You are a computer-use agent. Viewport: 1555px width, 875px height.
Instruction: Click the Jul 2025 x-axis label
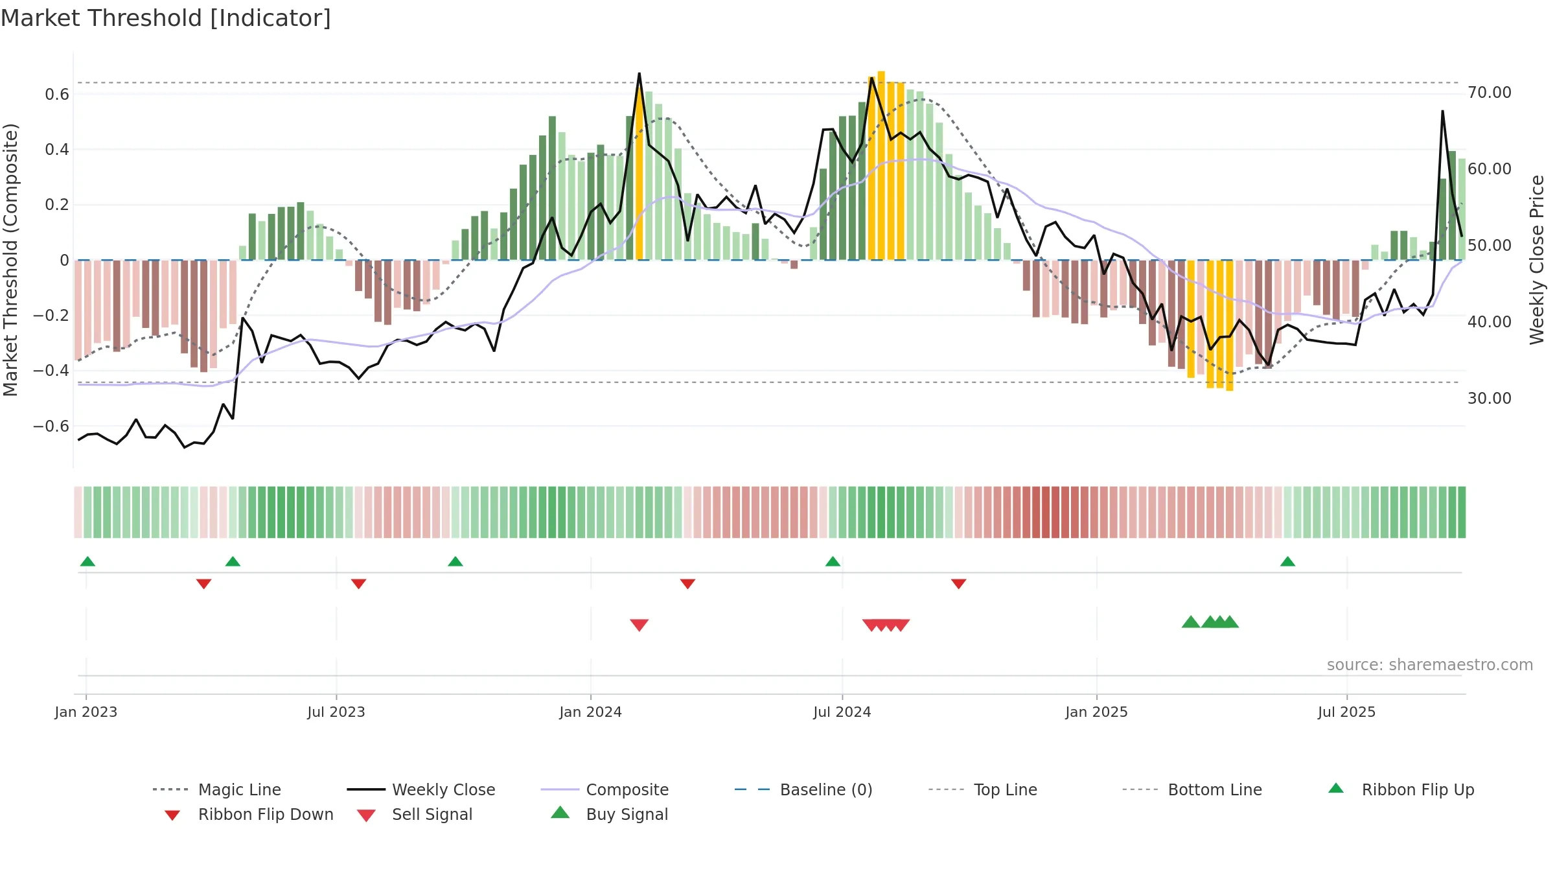(x=1347, y=712)
